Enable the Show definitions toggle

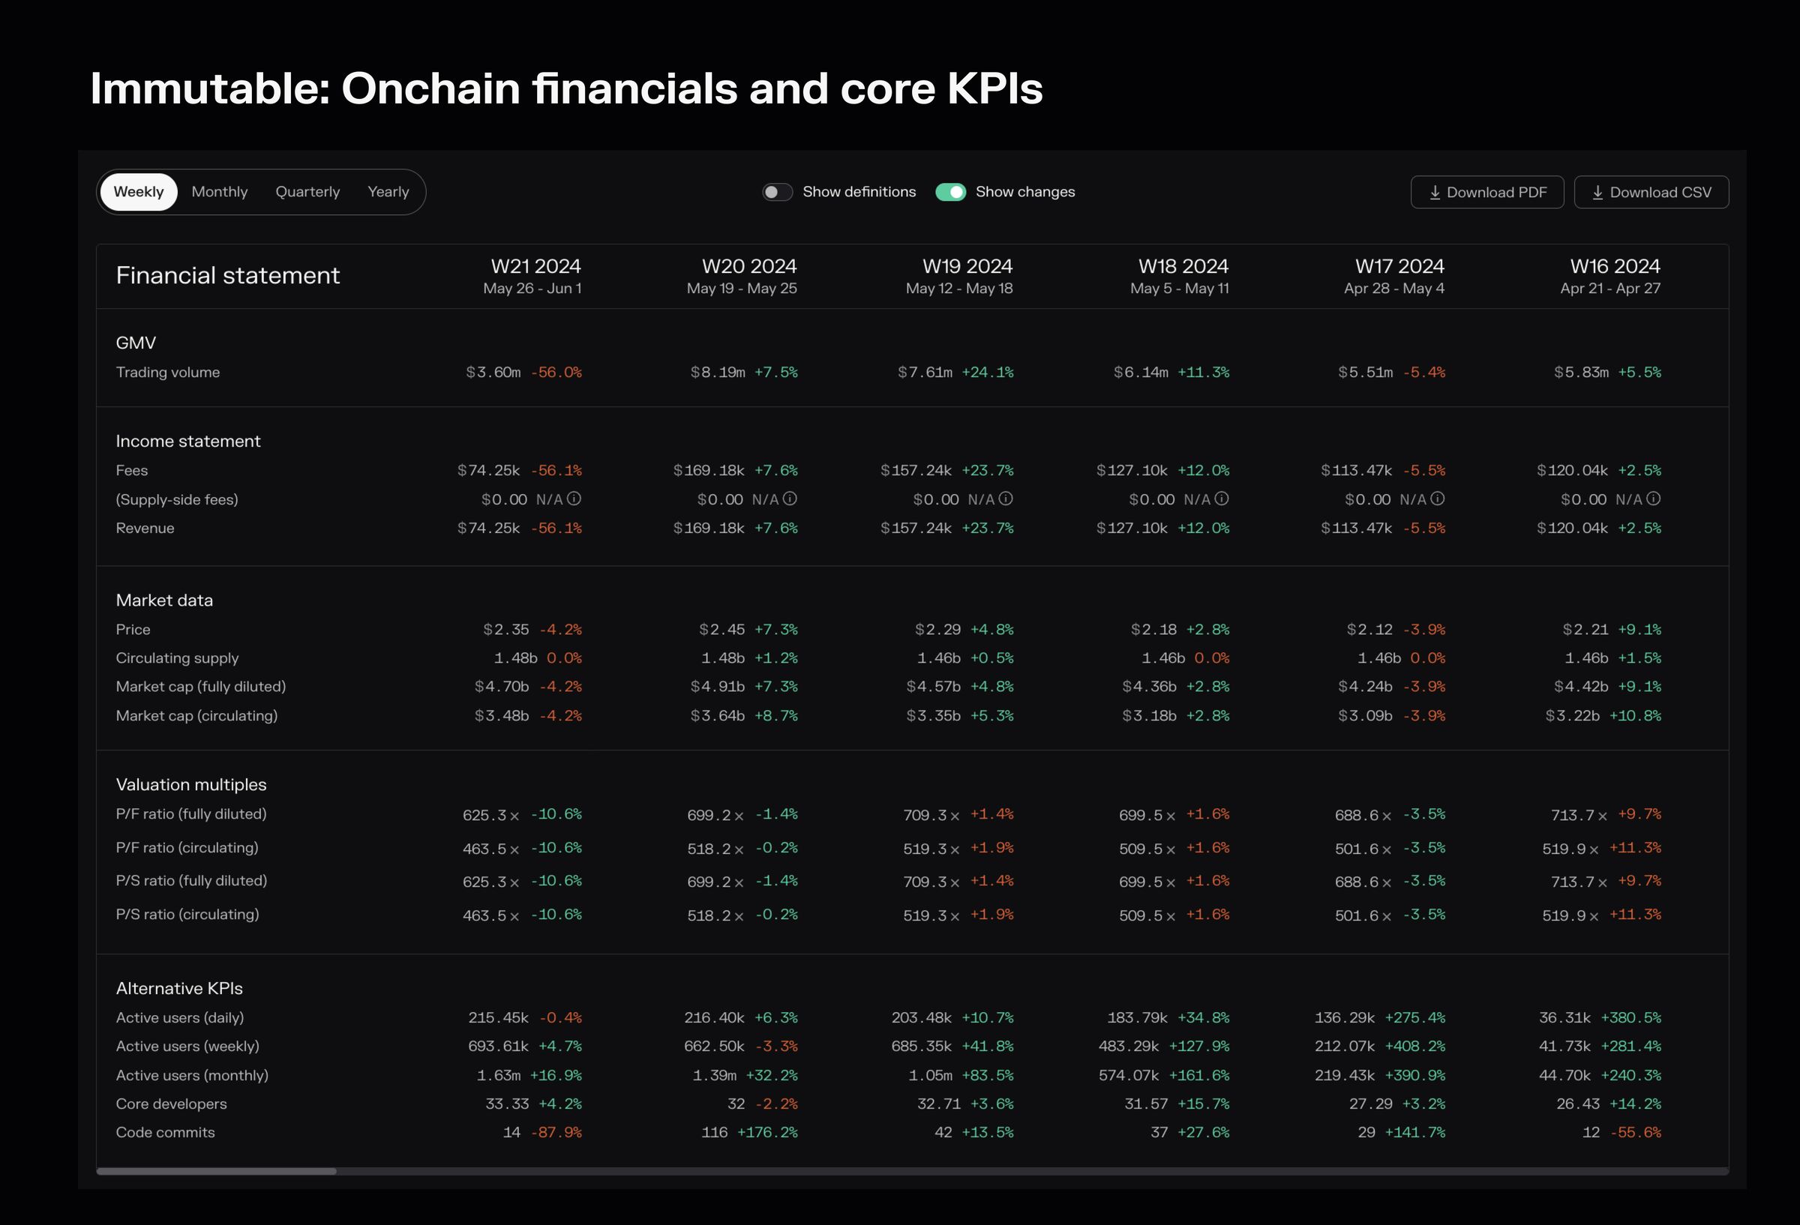[777, 192]
